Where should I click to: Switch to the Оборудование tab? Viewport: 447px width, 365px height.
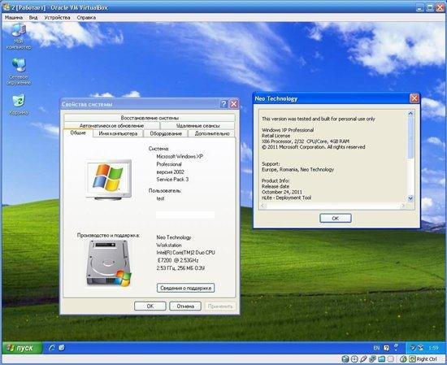pos(166,133)
